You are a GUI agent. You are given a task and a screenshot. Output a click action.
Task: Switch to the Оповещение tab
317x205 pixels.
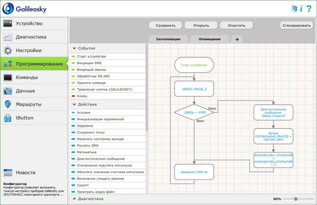(210, 39)
